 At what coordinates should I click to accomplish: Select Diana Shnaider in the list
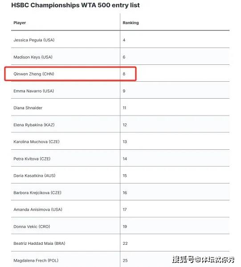coord(28,108)
